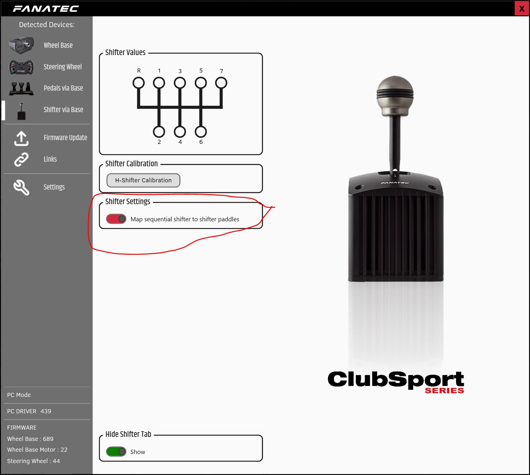Viewport: 530px width, 475px height.
Task: Click the Wheel Base : 689 firmware text
Action: point(30,439)
